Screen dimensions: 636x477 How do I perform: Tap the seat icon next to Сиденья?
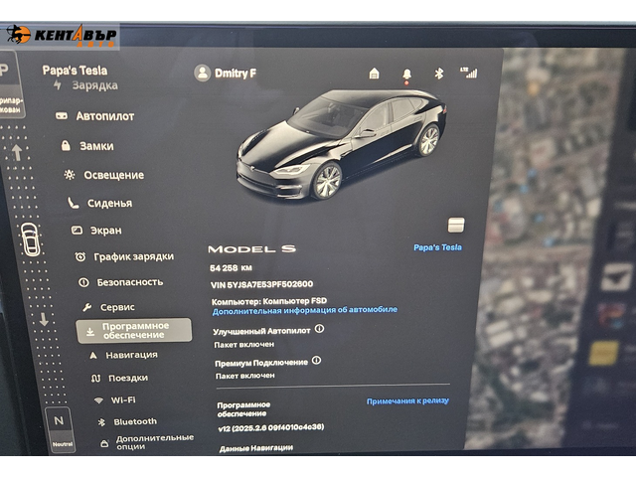tap(73, 203)
